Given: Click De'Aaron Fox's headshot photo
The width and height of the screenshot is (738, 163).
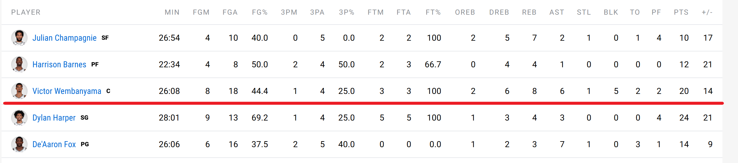Looking at the screenshot, I should pos(19,144).
